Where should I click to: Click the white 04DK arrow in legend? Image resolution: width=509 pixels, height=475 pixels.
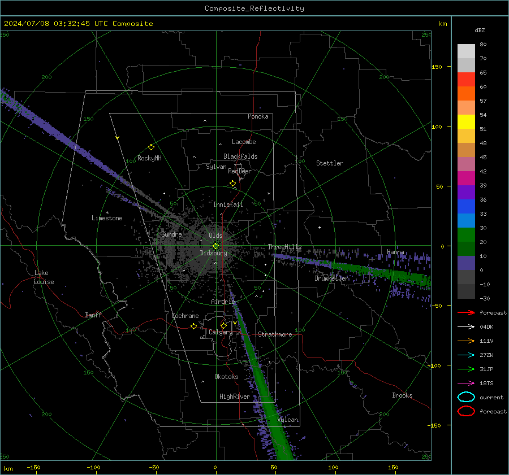coord(466,326)
